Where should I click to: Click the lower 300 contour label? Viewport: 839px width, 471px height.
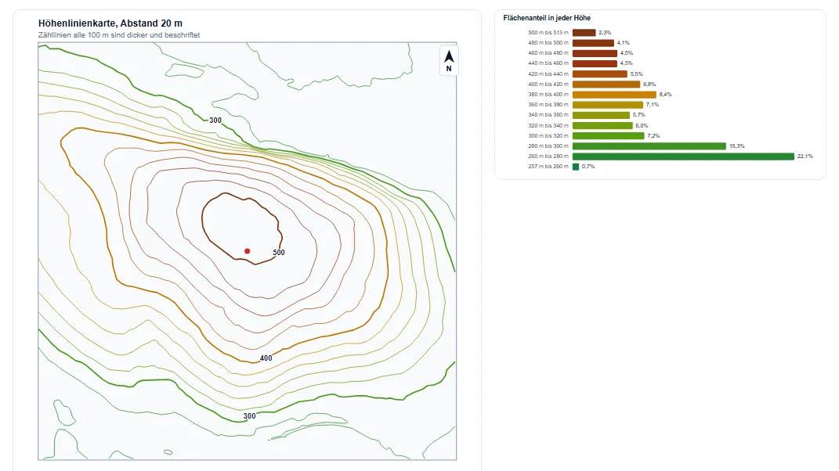249,416
